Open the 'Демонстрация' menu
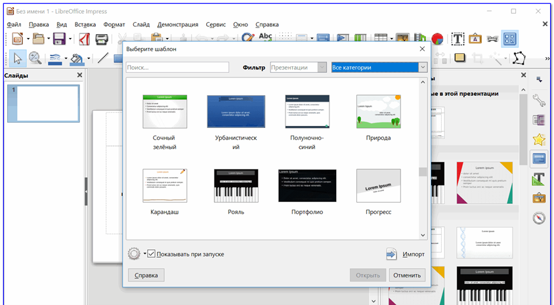 (x=177, y=24)
